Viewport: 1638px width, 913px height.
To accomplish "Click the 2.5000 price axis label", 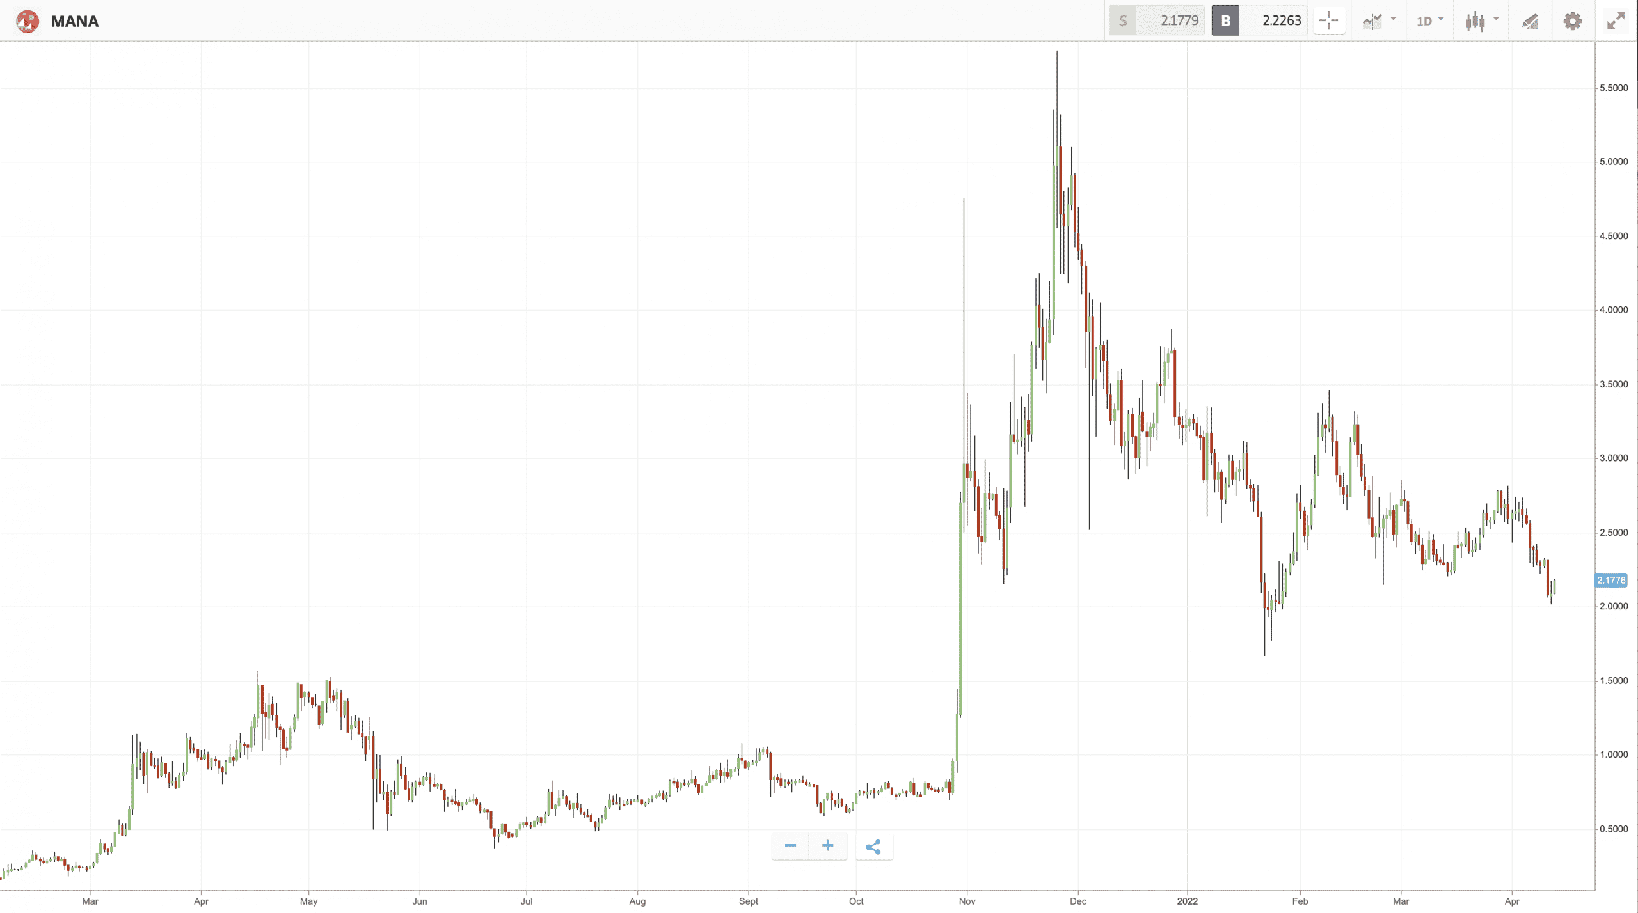I will pyautogui.click(x=1614, y=533).
